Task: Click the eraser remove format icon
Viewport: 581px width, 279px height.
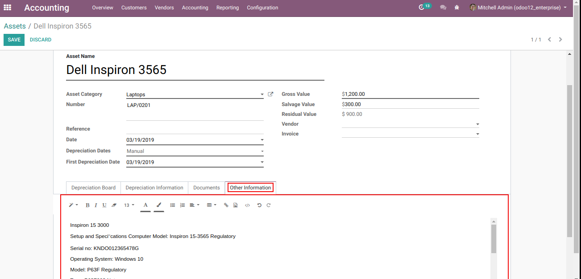Action: coord(114,205)
